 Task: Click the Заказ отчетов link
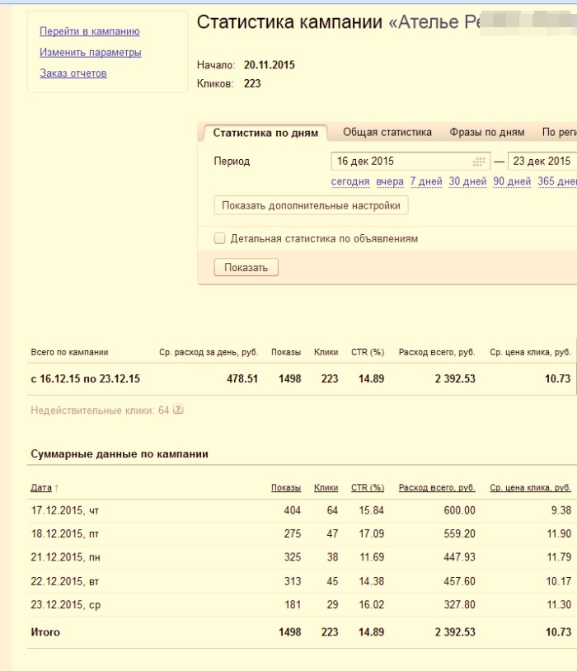[x=73, y=73]
